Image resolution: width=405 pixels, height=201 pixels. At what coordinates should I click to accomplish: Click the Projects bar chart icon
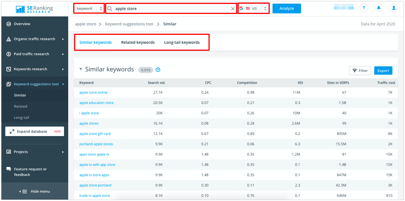(x=9, y=152)
